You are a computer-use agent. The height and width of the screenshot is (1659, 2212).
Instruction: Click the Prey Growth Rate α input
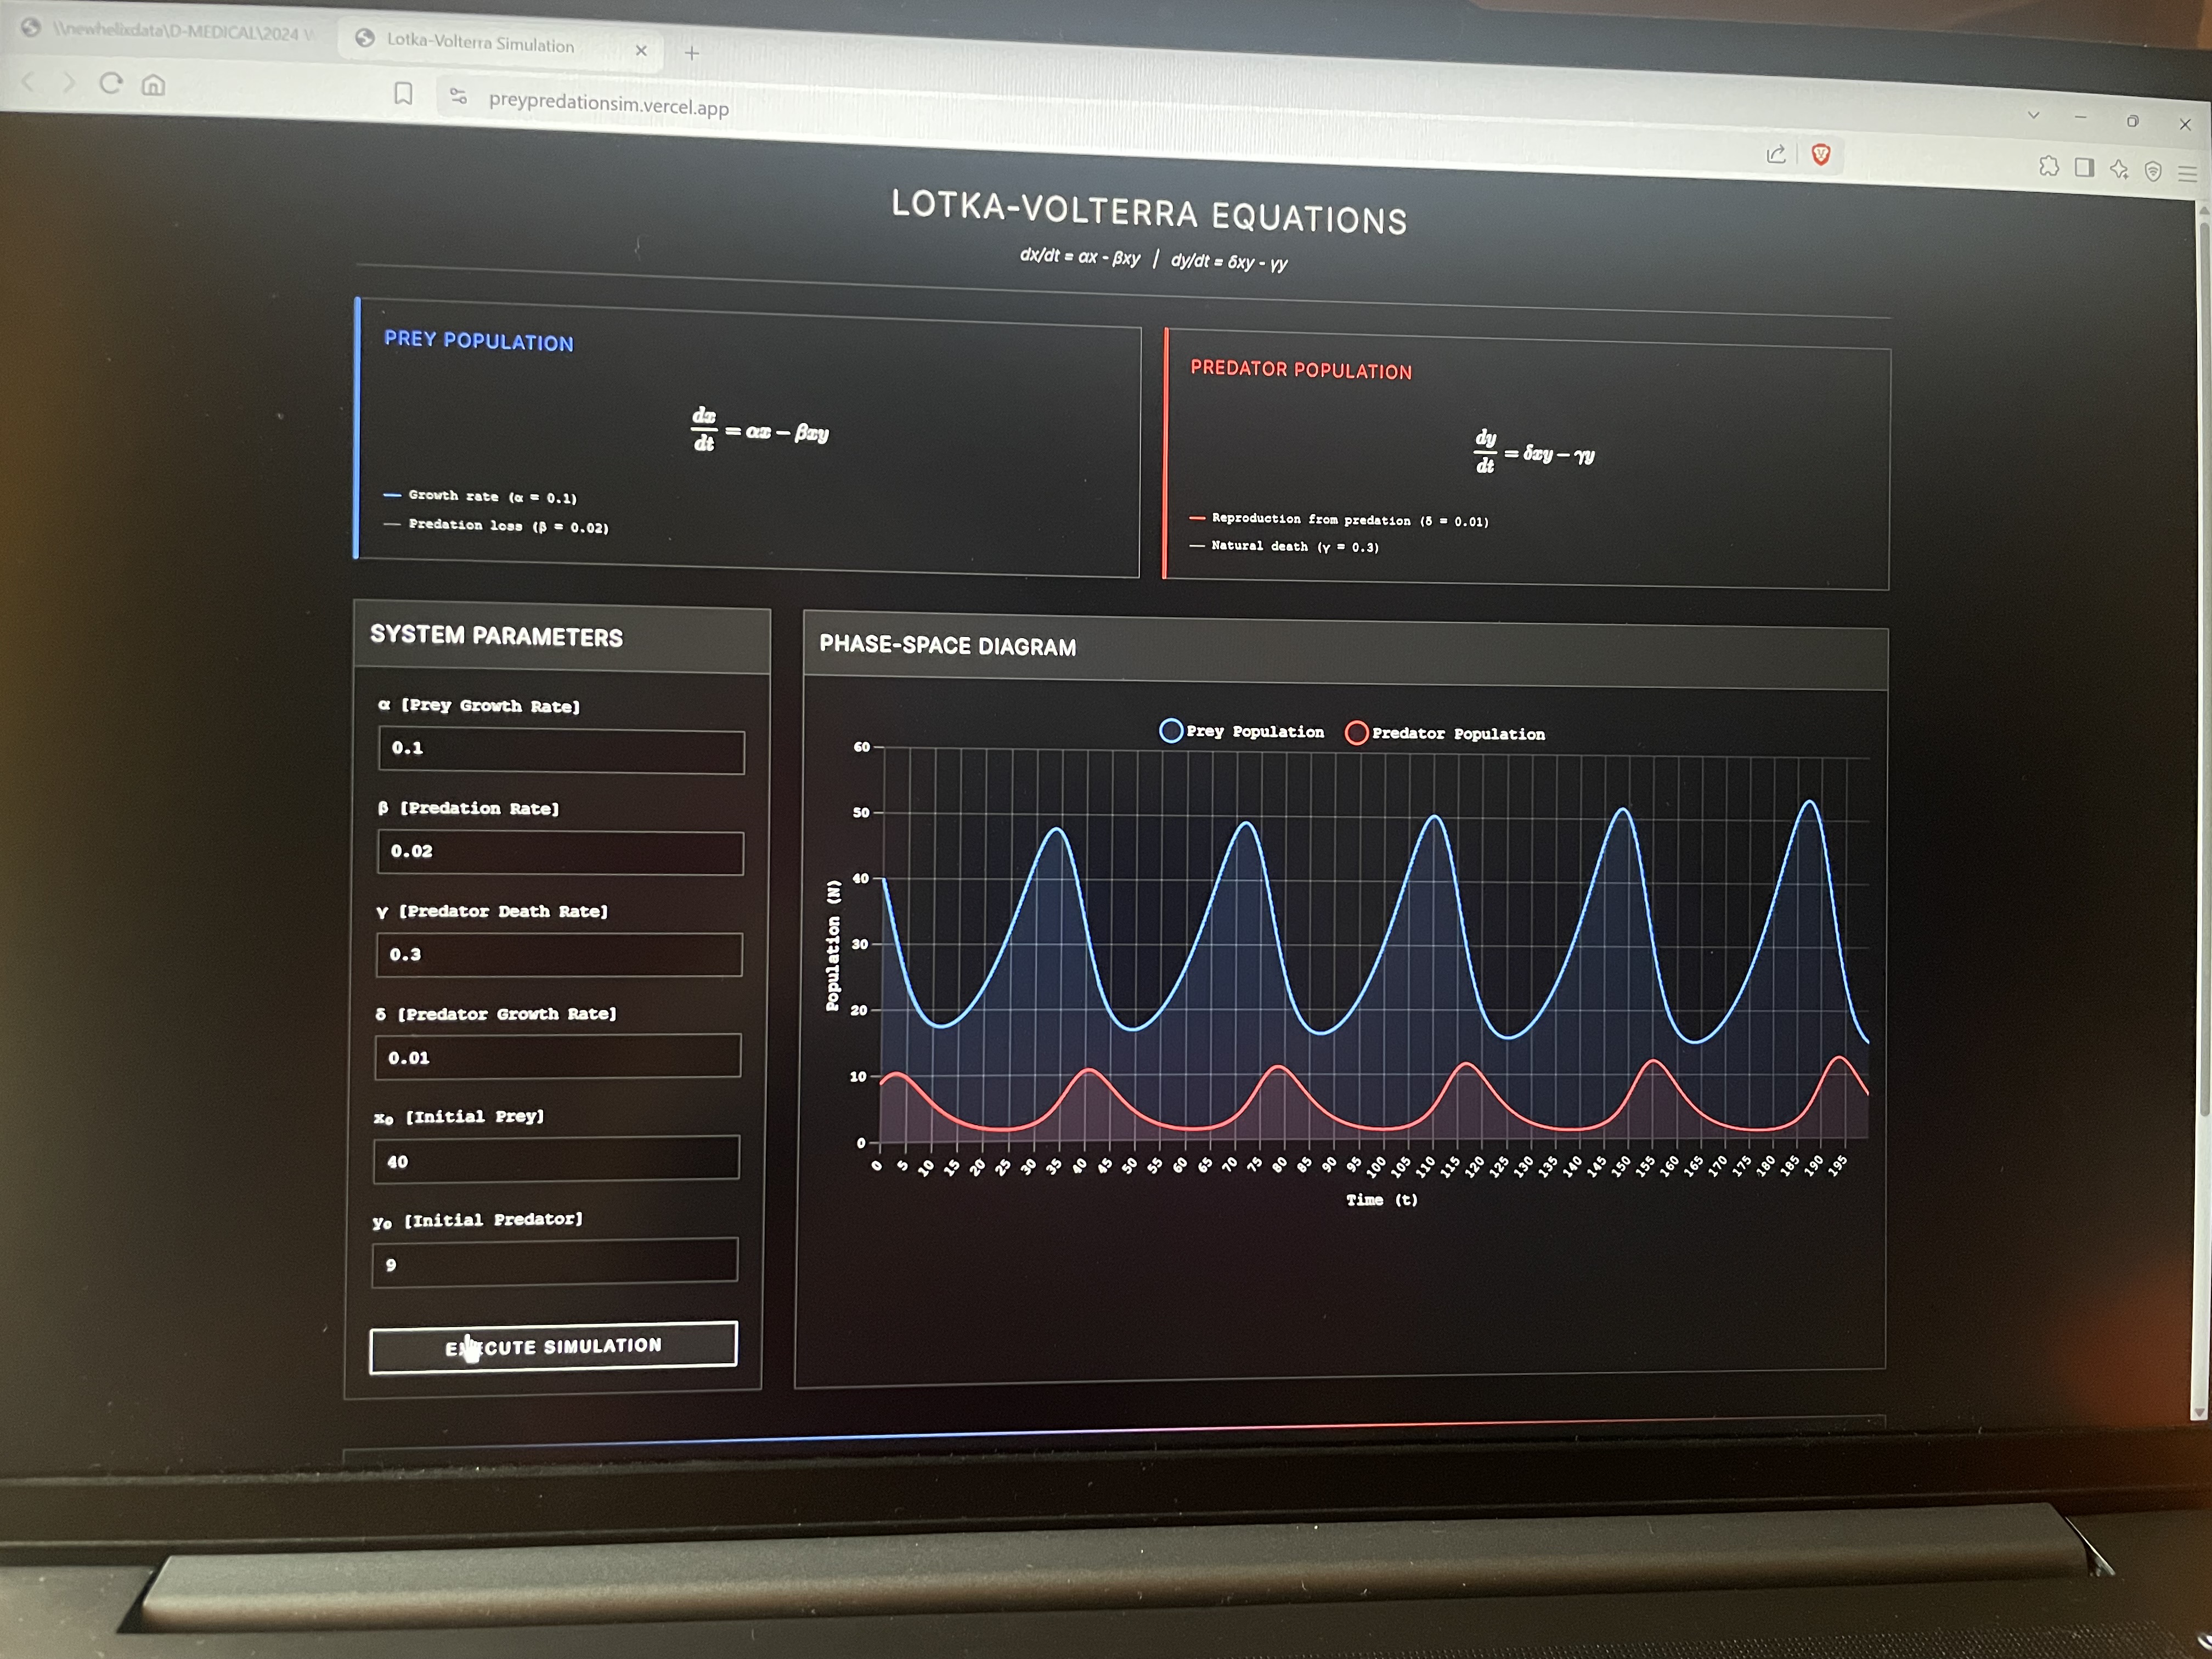tap(561, 750)
